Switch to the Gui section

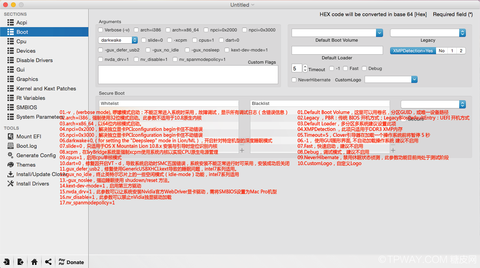(x=44, y=70)
